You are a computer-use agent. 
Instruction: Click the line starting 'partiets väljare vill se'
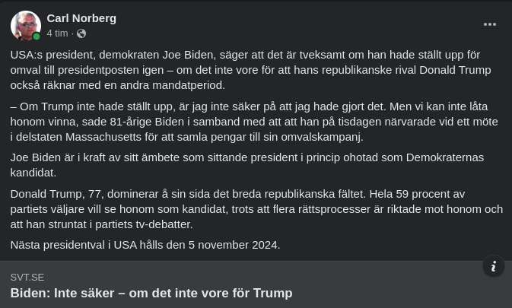256,208
